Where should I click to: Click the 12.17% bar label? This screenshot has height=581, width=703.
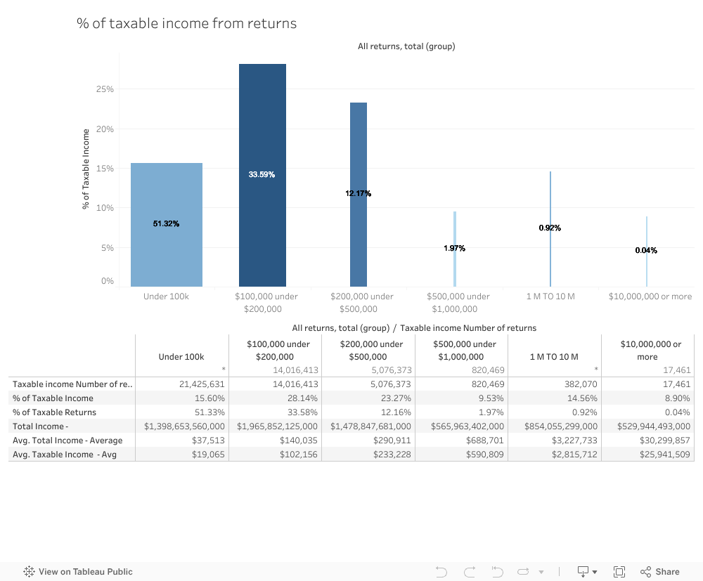pos(359,193)
